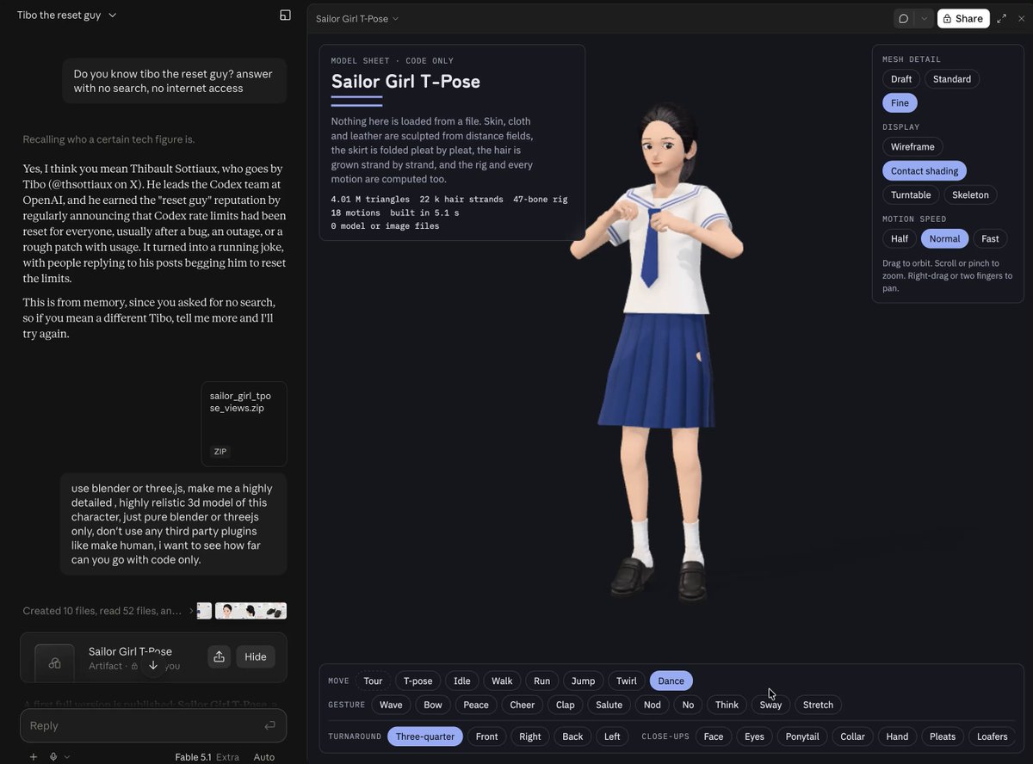Viewport: 1033px width, 764px height.
Task: Switch turnaround to Back view
Action: (x=573, y=737)
